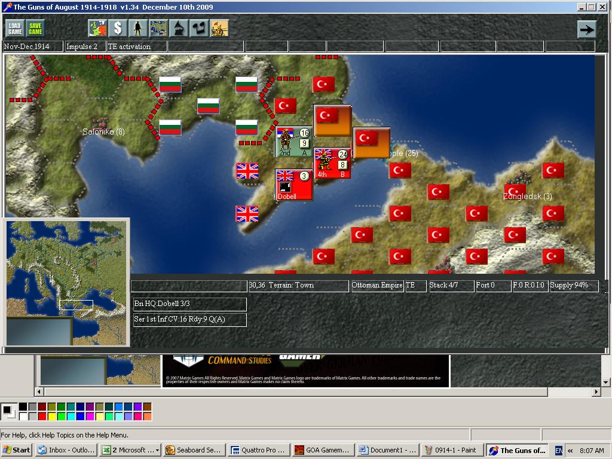Click the Zongledsk (3) city label

pos(527,196)
